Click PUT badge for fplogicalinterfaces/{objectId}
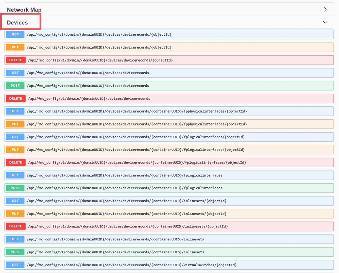This screenshot has height=273, width=339. click(15, 150)
